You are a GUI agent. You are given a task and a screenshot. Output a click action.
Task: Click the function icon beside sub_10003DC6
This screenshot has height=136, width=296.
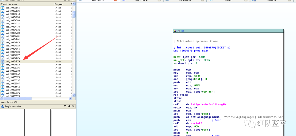(x=3, y=8)
